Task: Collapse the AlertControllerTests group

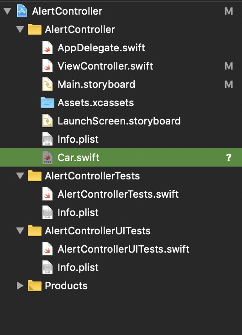Action: [x=20, y=176]
